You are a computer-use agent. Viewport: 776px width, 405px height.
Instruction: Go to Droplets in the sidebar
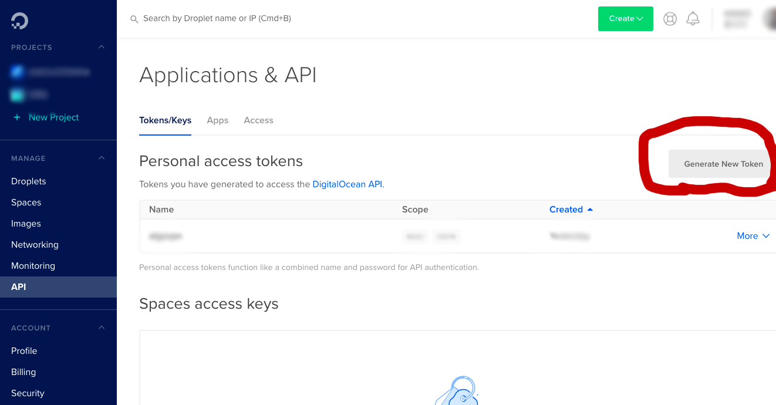point(29,181)
